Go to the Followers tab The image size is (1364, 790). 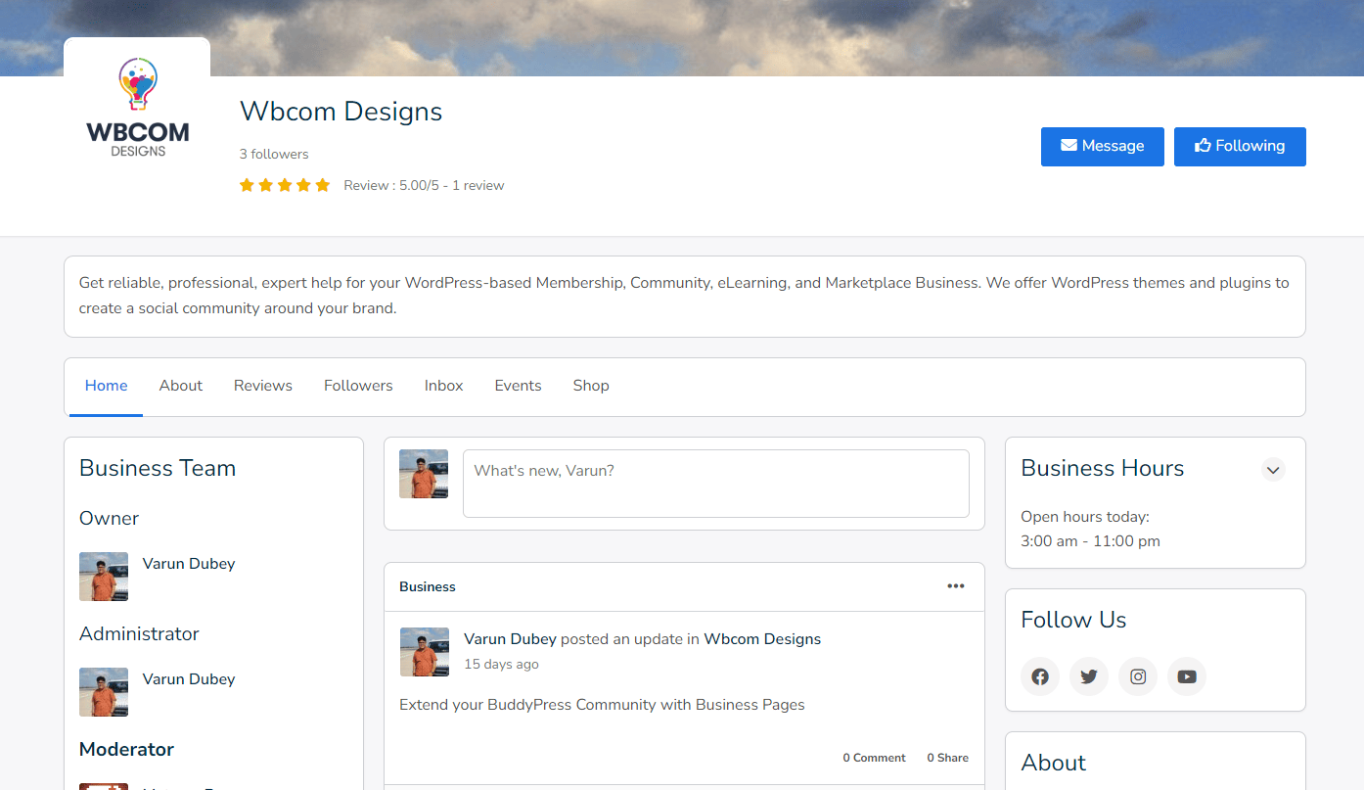pyautogui.click(x=358, y=386)
